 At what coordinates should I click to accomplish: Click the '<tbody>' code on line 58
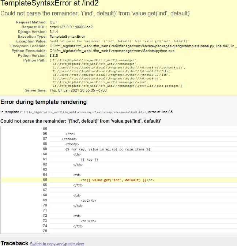pyautogui.click(x=72, y=144)
